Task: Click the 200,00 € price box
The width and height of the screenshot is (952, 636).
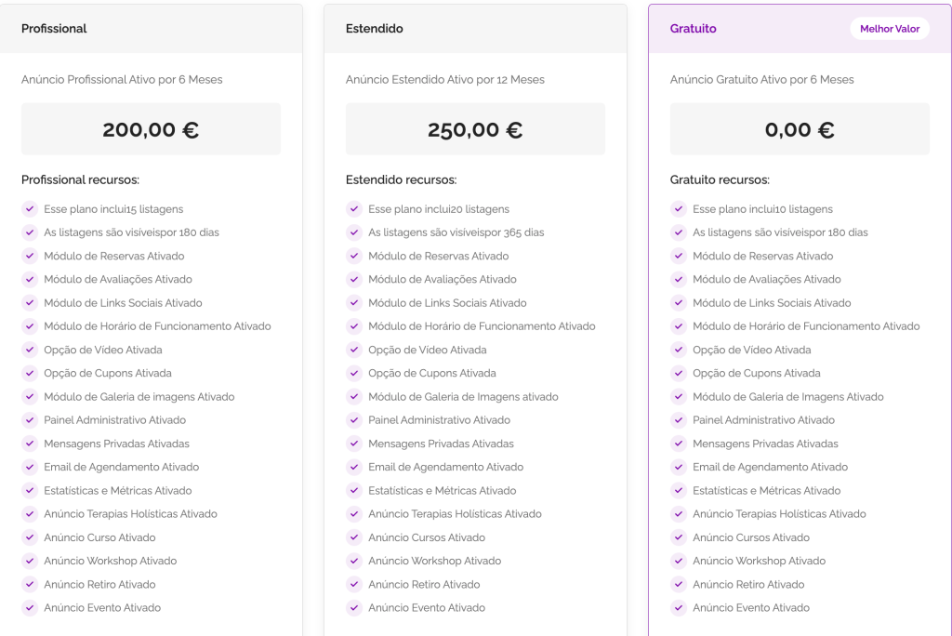Action: point(151,129)
